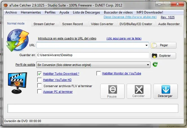The width and height of the screenshot is (187, 128).
Task: Open Buscador de videos menu
Action: click(118, 12)
